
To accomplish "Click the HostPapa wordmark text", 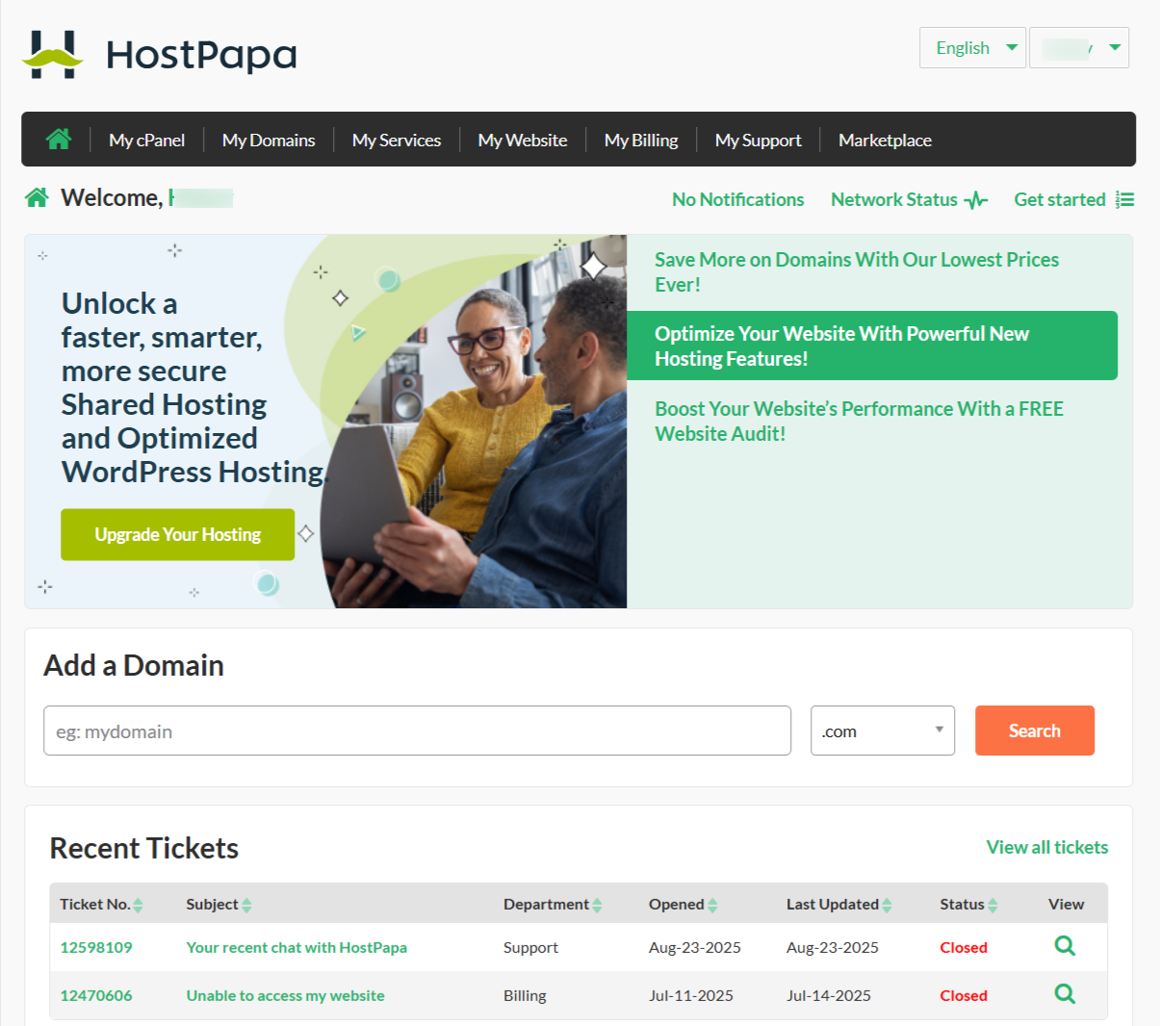I will coord(201,55).
